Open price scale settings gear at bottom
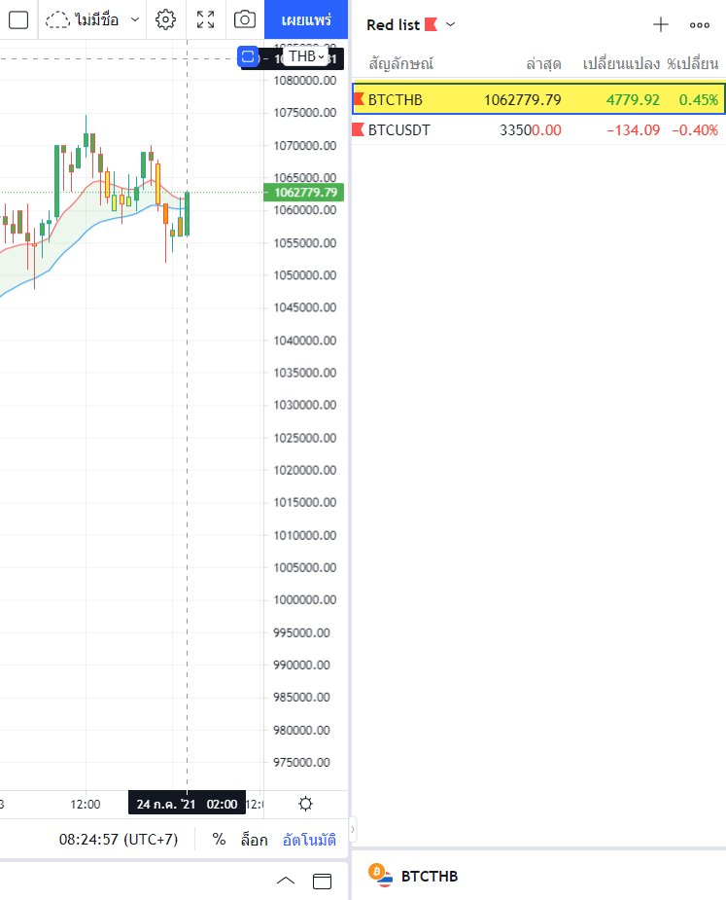 click(305, 804)
